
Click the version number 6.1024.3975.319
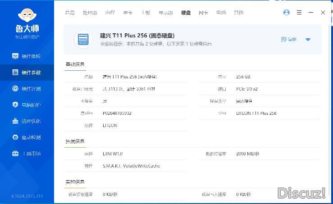tap(27, 196)
